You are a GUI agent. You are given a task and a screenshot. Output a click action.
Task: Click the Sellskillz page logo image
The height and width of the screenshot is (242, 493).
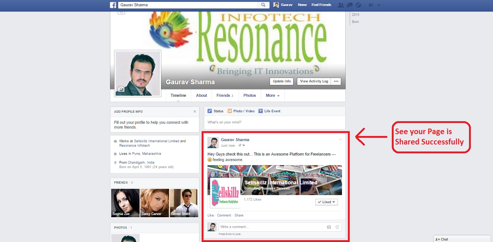pyautogui.click(x=225, y=193)
